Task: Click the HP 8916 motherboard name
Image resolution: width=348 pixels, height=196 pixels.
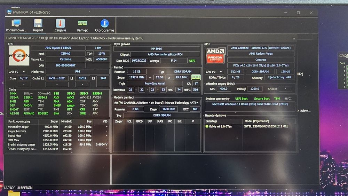Action: pyautogui.click(x=157, y=49)
